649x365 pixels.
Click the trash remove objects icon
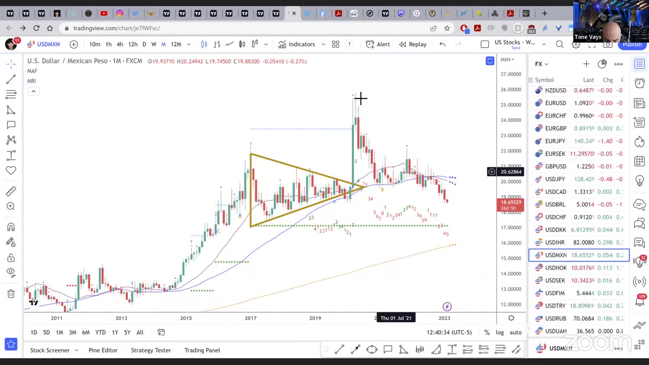(11, 294)
